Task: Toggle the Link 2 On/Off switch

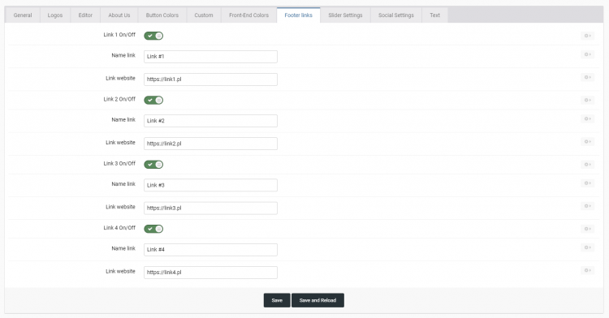Action: (x=153, y=100)
